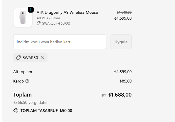
Task: Focus the İndirim kodu veya hediye kartı field
Action: (x=60, y=42)
